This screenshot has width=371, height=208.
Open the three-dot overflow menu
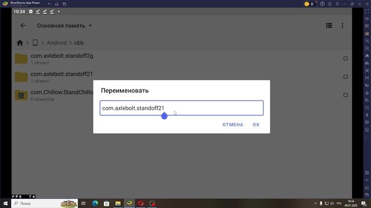(342, 25)
